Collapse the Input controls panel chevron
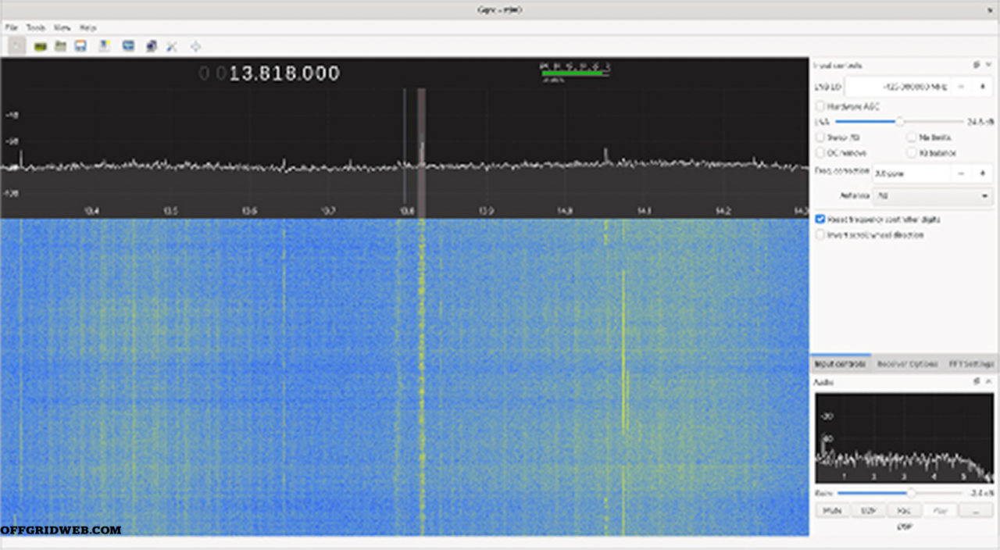Screen dimensions: 1000x550 point(987,64)
